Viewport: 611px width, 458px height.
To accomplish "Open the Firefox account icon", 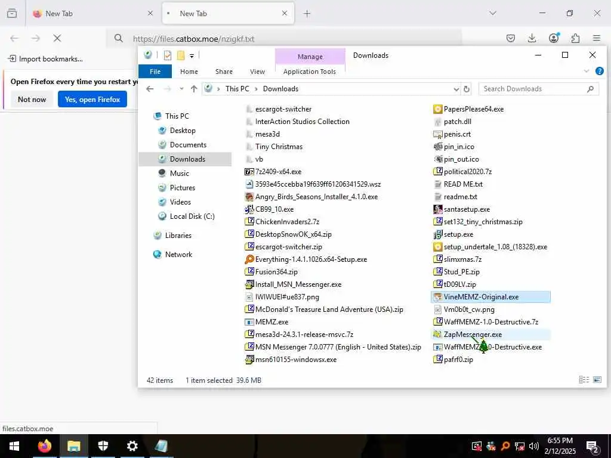I will [554, 38].
